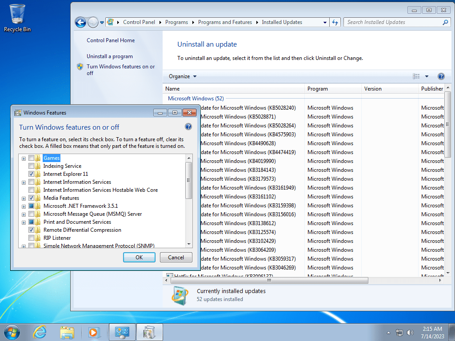Open recent pages dropdown next to Forward

coord(102,22)
